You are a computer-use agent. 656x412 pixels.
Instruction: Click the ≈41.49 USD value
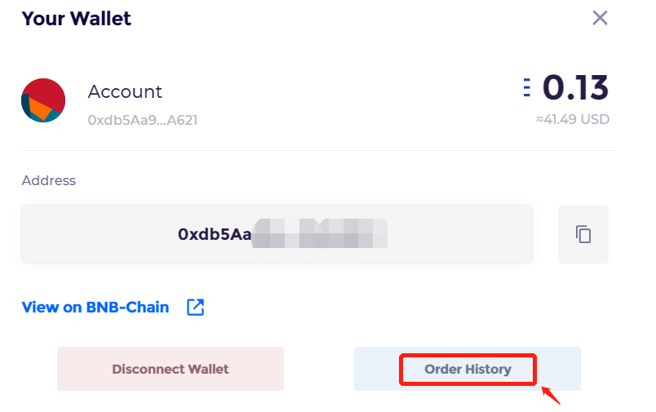coord(572,120)
